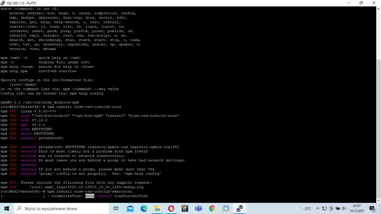Click the 'version, view, whoami' command list line
Viewport: 381px width, 214px height.
33,49
